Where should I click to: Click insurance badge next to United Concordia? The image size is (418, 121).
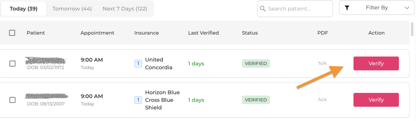pos(138,63)
